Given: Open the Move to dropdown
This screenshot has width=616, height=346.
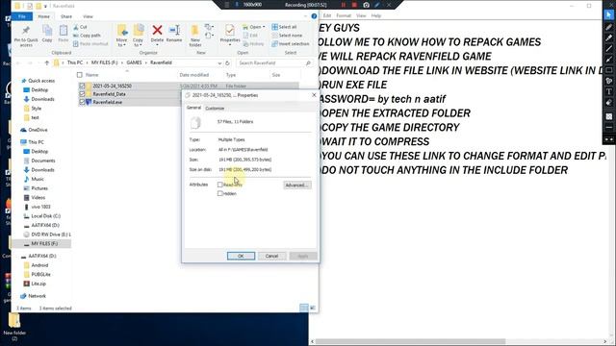Looking at the screenshot, I should 122,36.
